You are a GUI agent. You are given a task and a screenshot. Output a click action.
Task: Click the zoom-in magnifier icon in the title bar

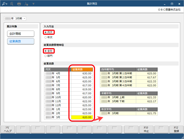5,4
